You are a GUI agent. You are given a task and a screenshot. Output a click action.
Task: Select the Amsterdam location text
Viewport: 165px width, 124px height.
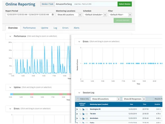[94, 118]
